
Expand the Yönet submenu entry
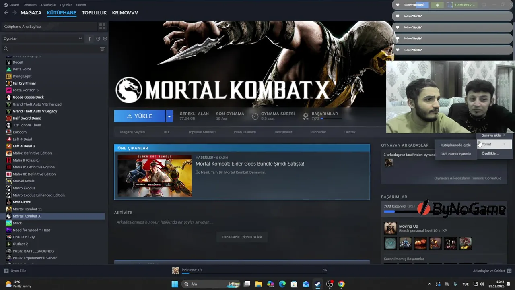(494, 144)
